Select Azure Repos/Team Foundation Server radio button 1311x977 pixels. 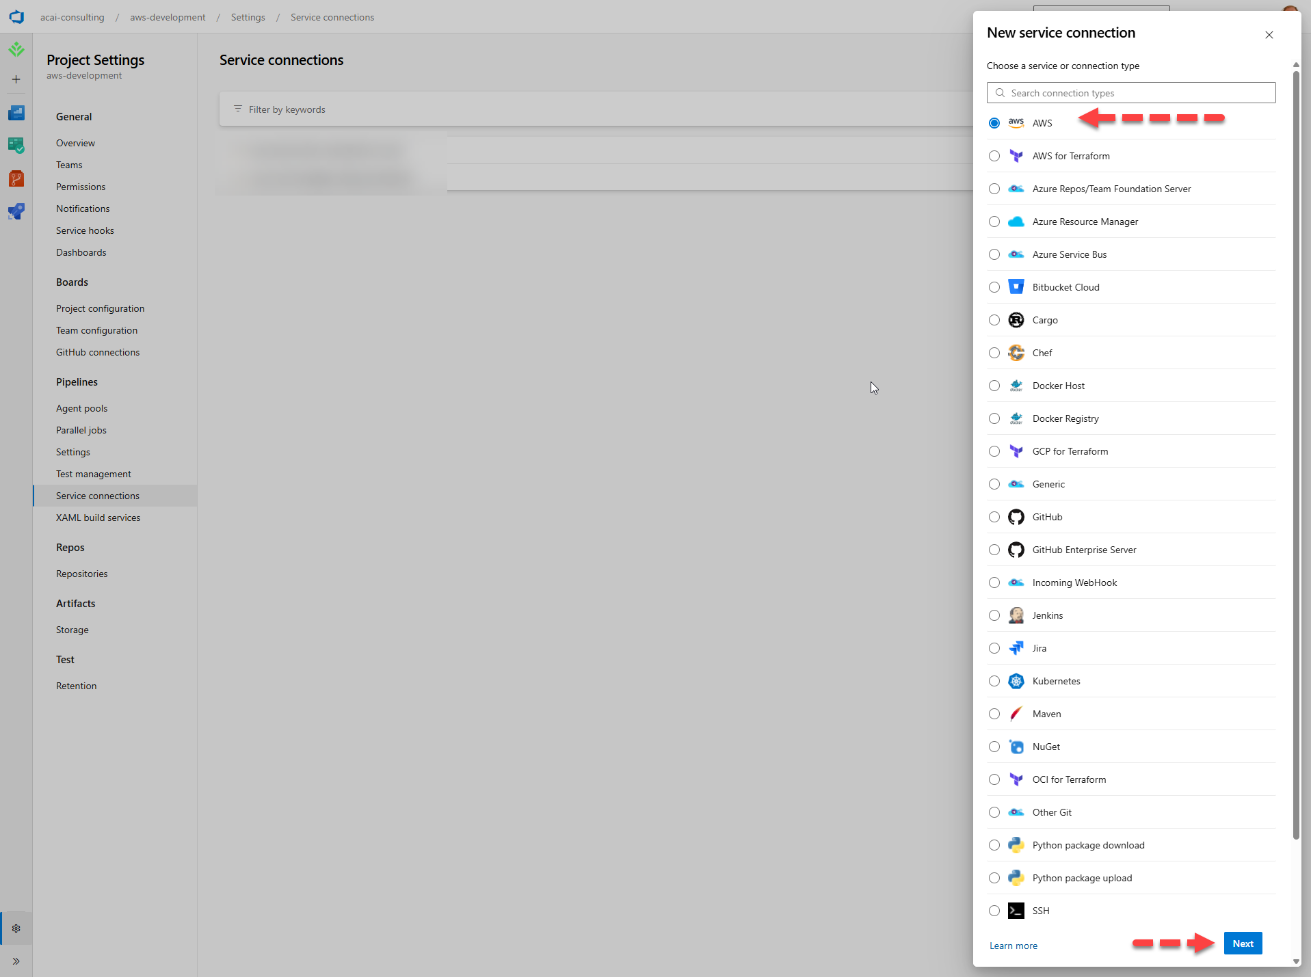click(x=994, y=189)
